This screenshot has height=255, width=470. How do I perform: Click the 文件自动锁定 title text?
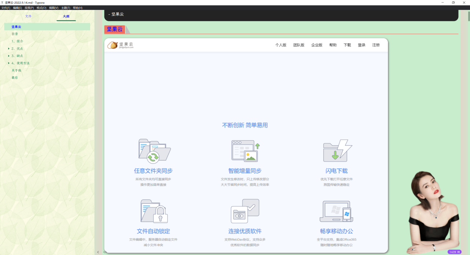coord(153,231)
